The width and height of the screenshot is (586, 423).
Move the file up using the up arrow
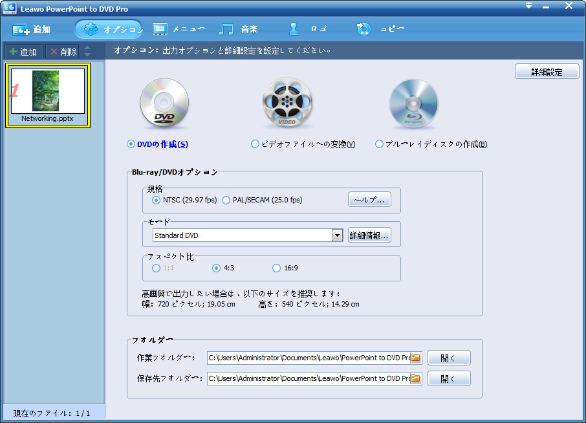coord(87,48)
